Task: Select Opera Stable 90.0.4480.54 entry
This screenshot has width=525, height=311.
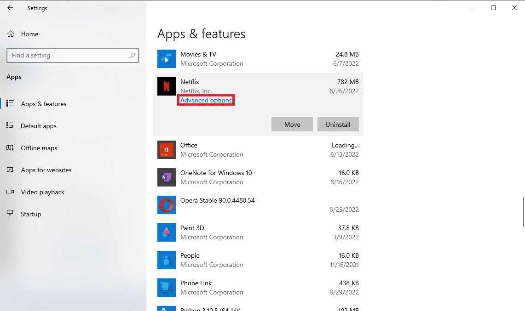Action: (258, 205)
